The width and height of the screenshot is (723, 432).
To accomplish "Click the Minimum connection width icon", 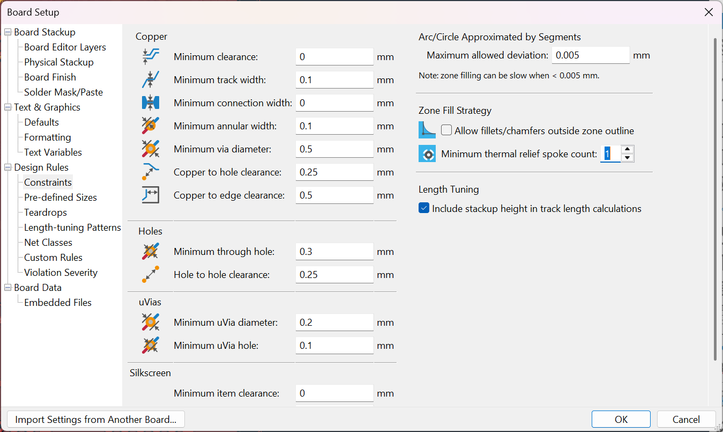I will pyautogui.click(x=151, y=103).
